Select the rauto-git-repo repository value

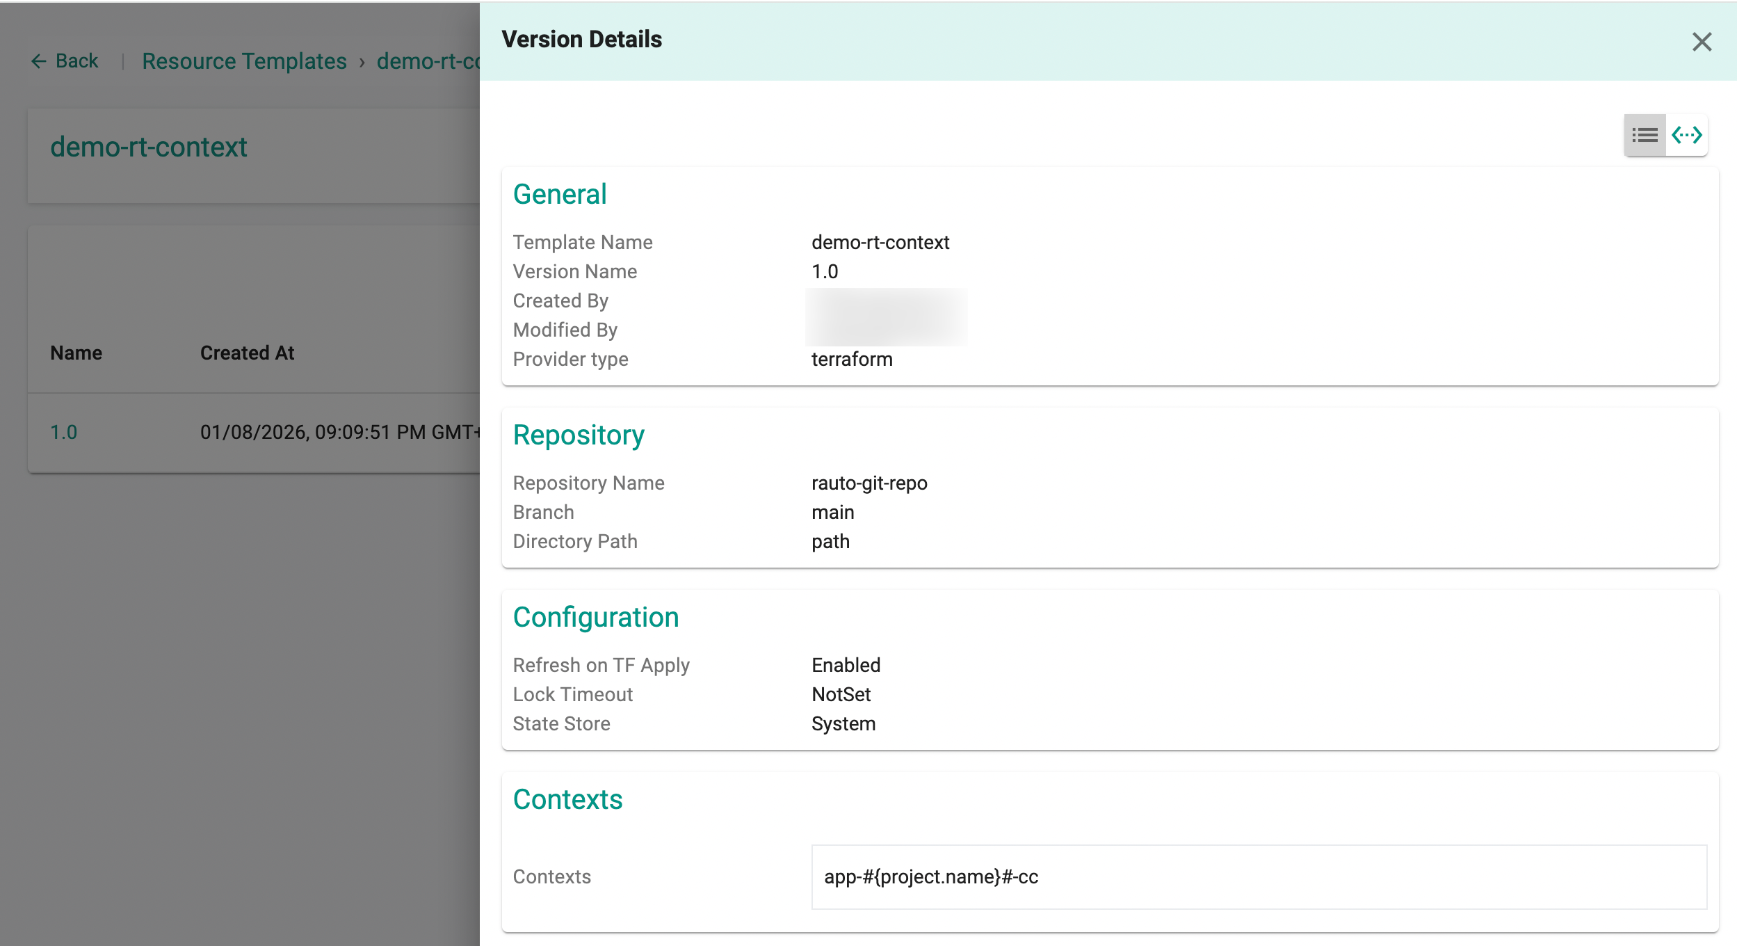pos(869,483)
